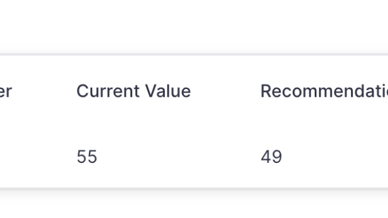Click the current value 55 cell
The image size is (388, 218).
tap(87, 156)
